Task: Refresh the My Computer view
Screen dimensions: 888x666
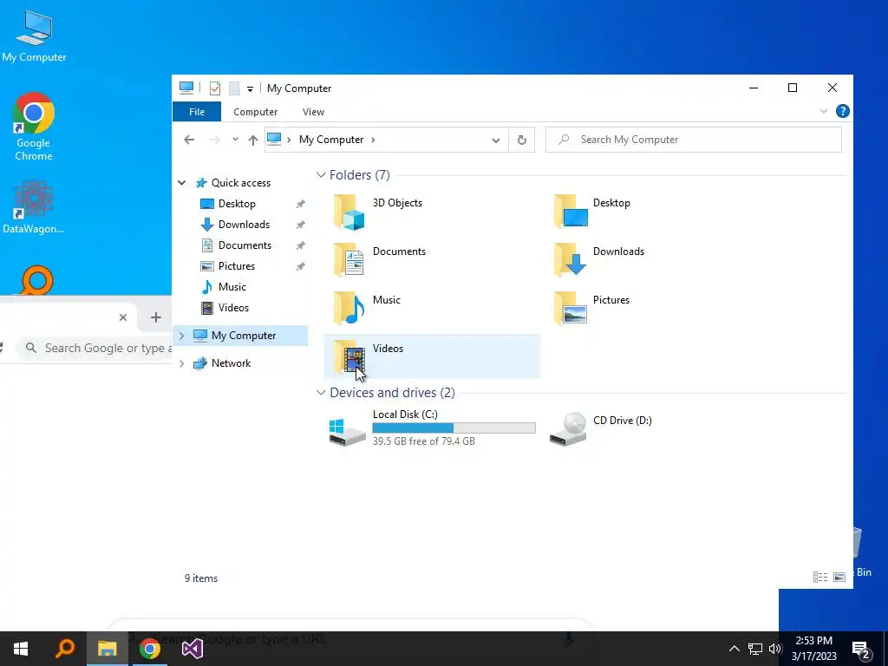Action: pyautogui.click(x=521, y=140)
